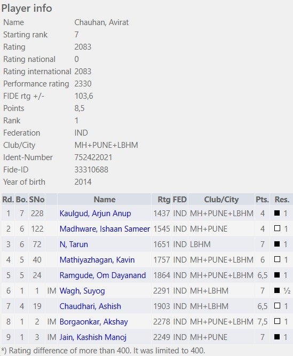This screenshot has width=293, height=356.
Task: Open Chaudhari, Ashish player link
Action: coord(90,306)
